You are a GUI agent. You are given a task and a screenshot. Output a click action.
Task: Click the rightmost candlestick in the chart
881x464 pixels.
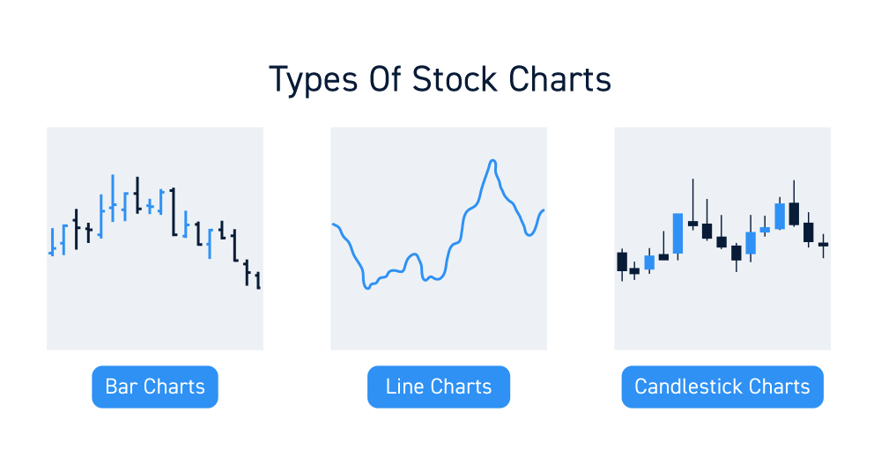tap(823, 244)
